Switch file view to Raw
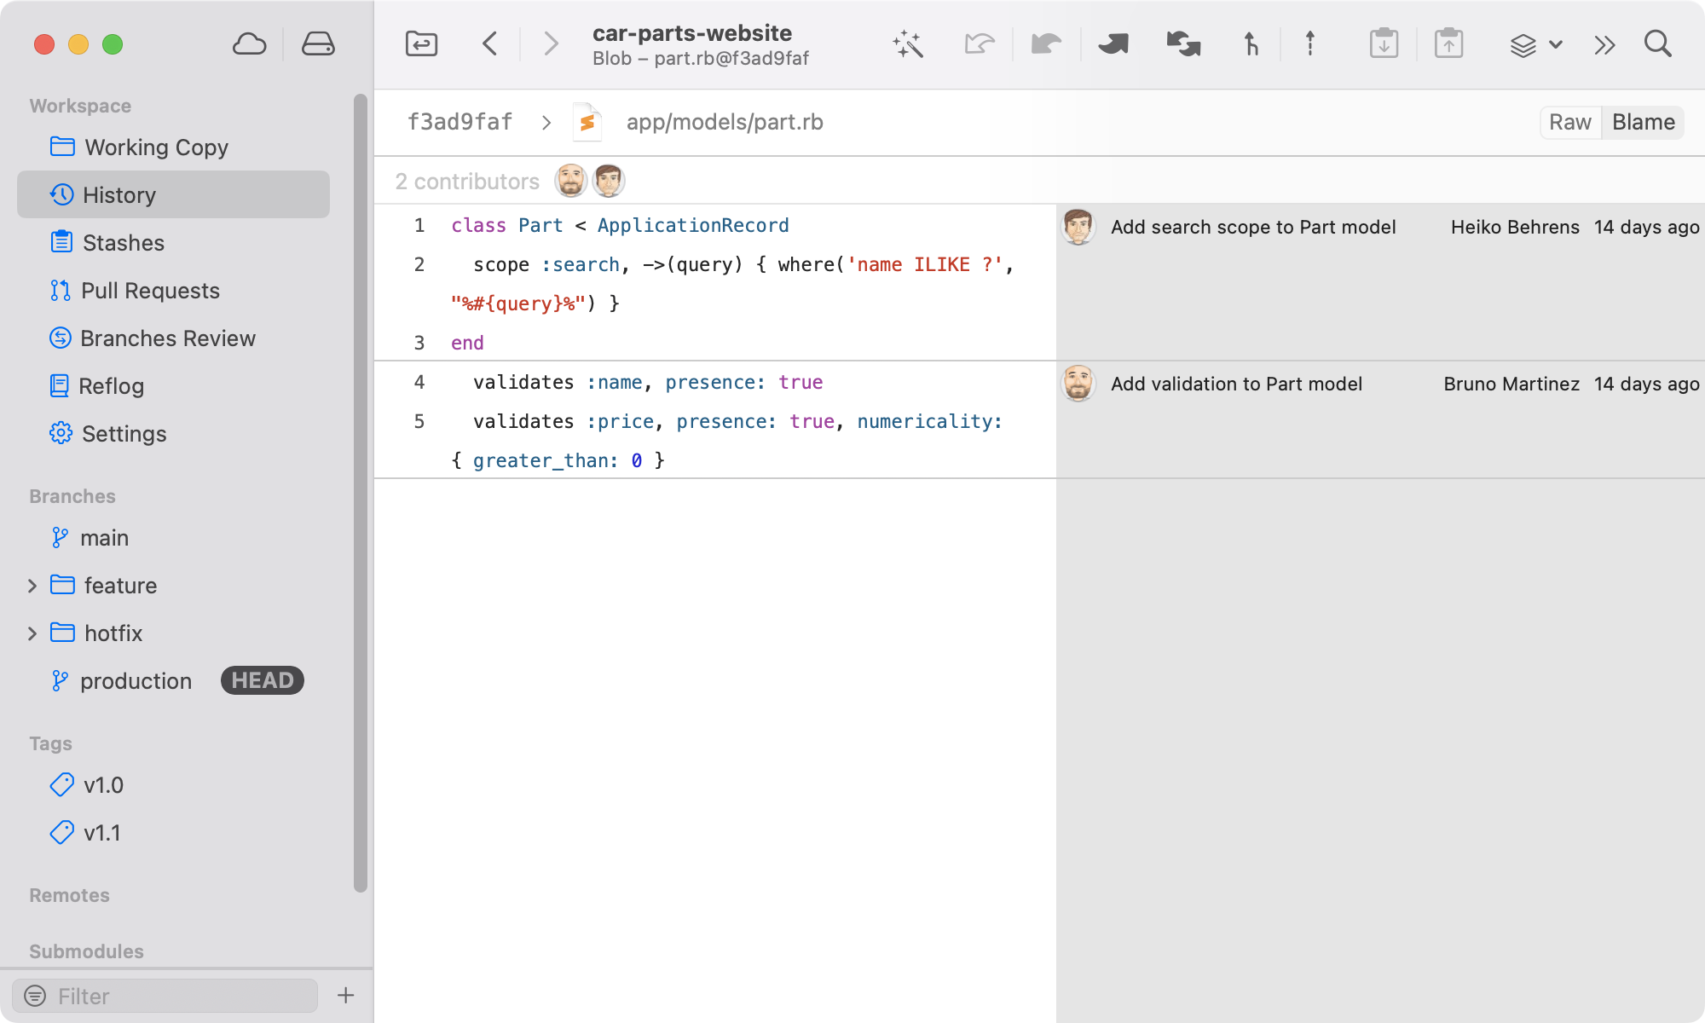The width and height of the screenshot is (1705, 1023). (1569, 122)
